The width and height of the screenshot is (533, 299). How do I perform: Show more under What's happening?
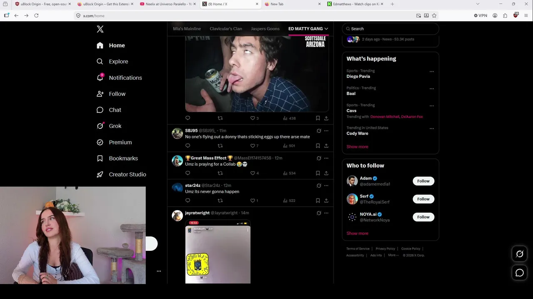coord(357,147)
